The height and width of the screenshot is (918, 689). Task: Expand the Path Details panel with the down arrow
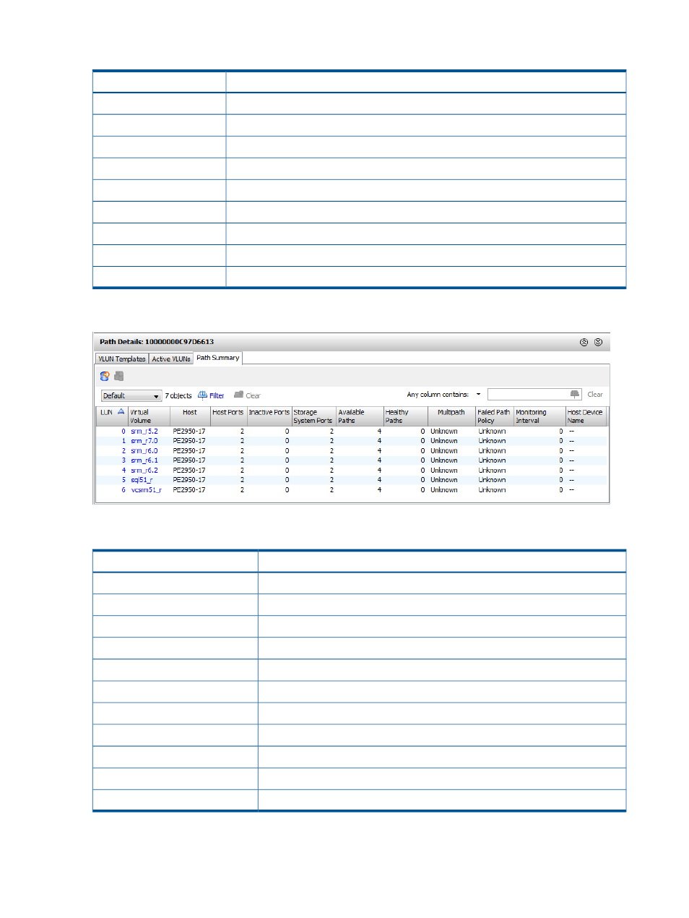coord(598,342)
